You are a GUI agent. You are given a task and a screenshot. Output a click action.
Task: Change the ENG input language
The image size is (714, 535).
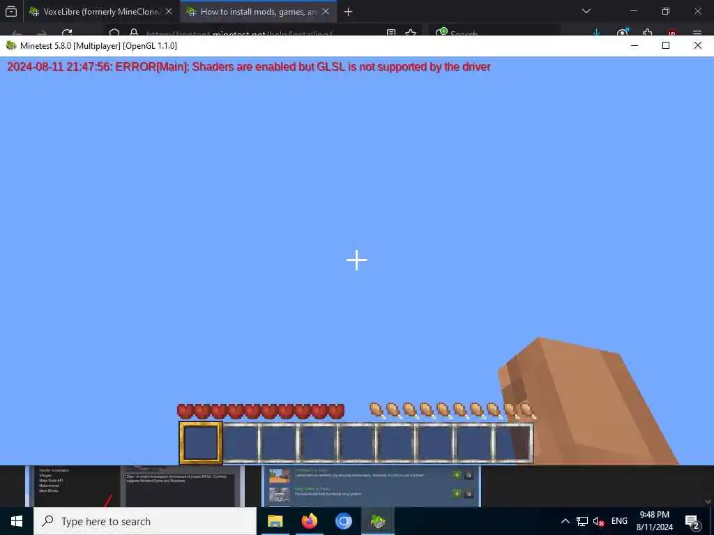pos(619,521)
